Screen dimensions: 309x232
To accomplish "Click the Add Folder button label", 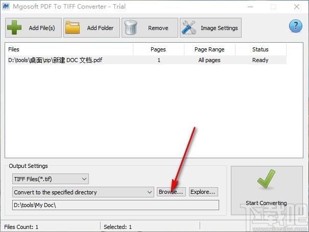I will [x=100, y=28].
